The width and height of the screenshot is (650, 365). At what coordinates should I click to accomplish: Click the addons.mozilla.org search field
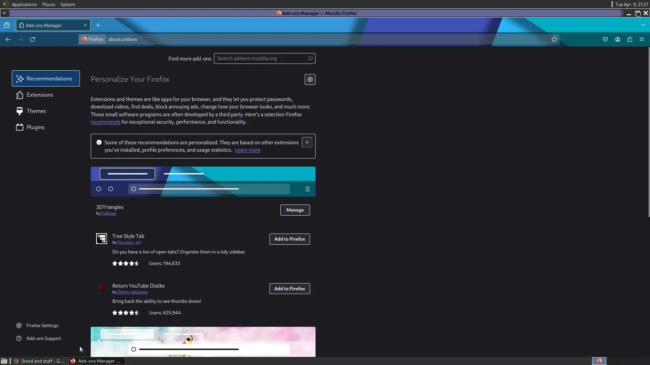(x=261, y=58)
